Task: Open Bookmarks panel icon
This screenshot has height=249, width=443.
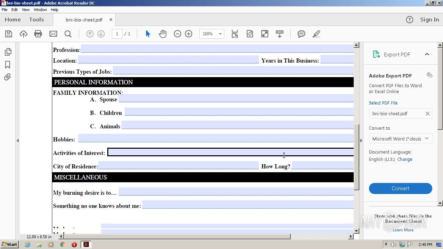Action: point(8,65)
